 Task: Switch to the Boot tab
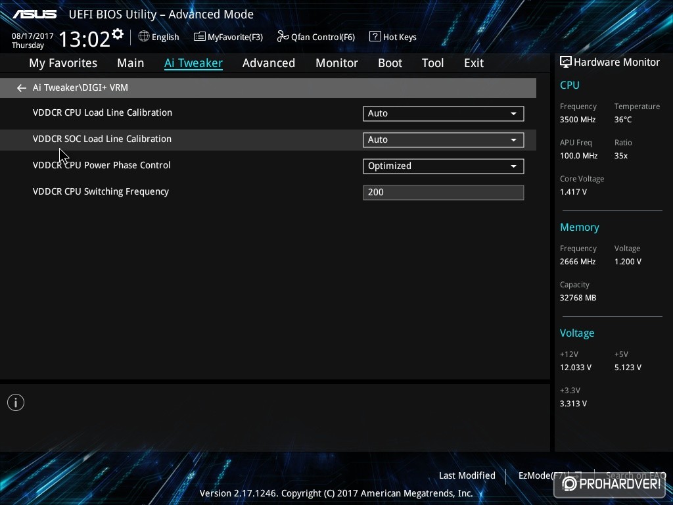pos(390,63)
